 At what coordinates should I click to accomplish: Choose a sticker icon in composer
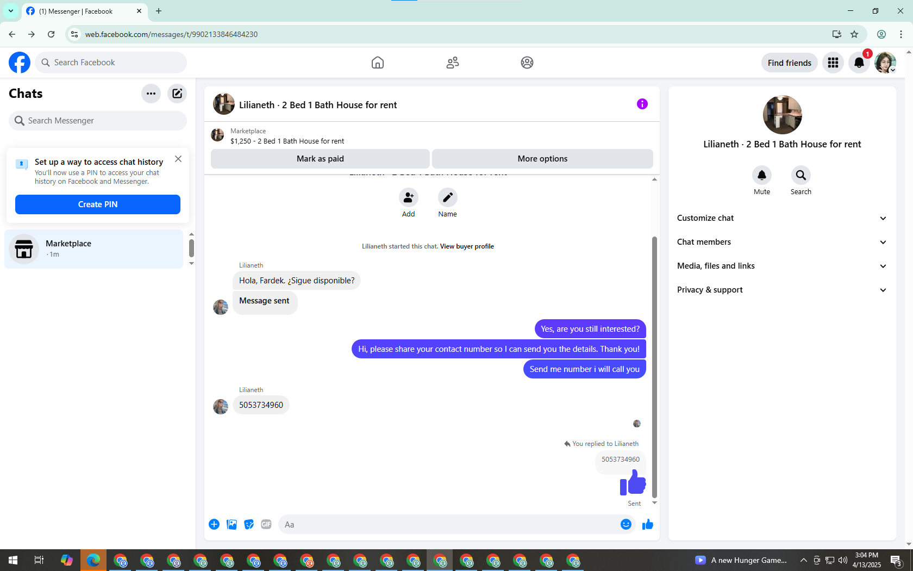249,524
